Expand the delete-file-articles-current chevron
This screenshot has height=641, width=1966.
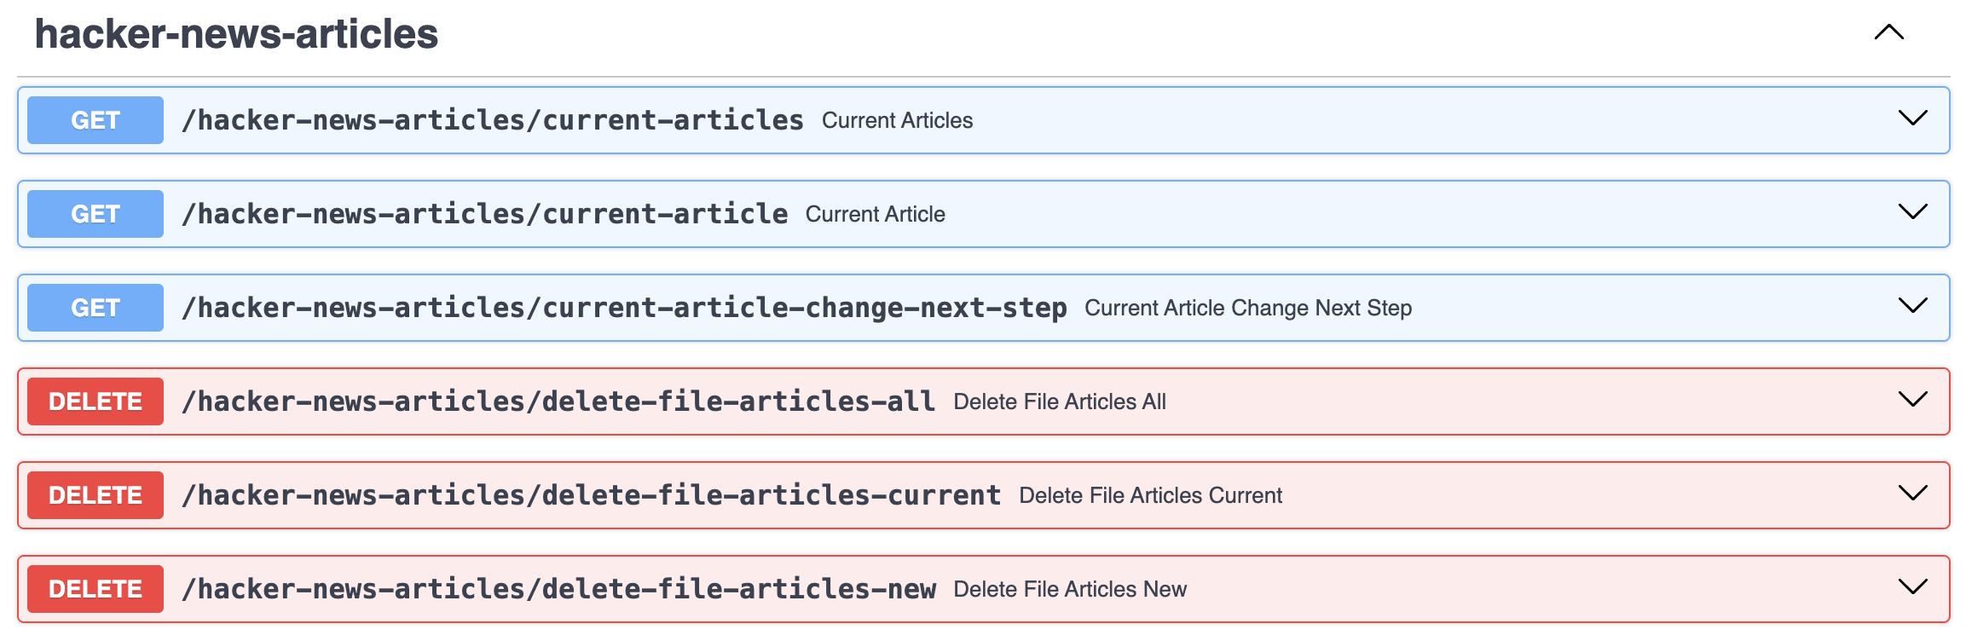pos(1912,494)
